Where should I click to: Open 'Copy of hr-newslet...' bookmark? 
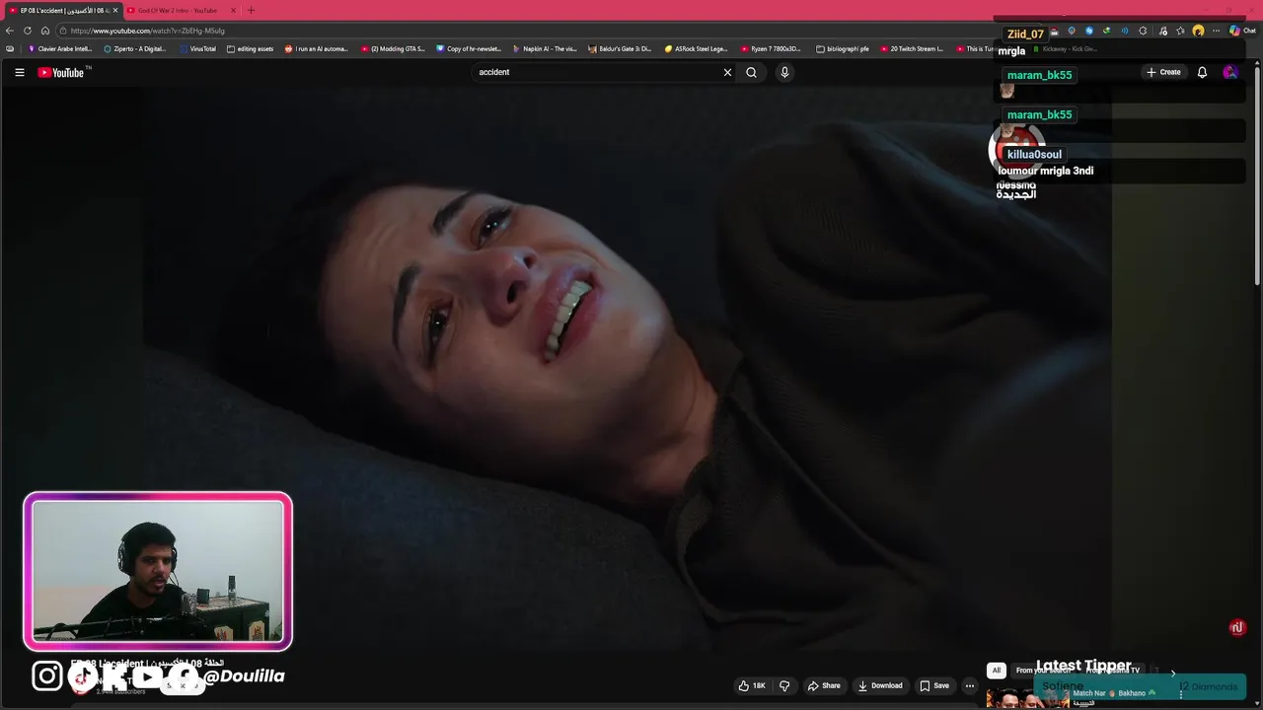469,48
